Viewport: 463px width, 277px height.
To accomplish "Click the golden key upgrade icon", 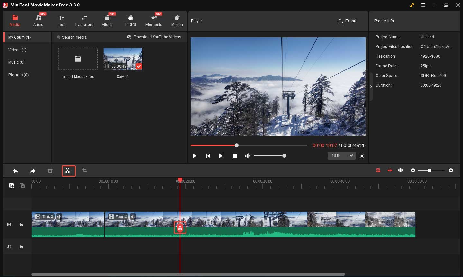I will [x=412, y=5].
